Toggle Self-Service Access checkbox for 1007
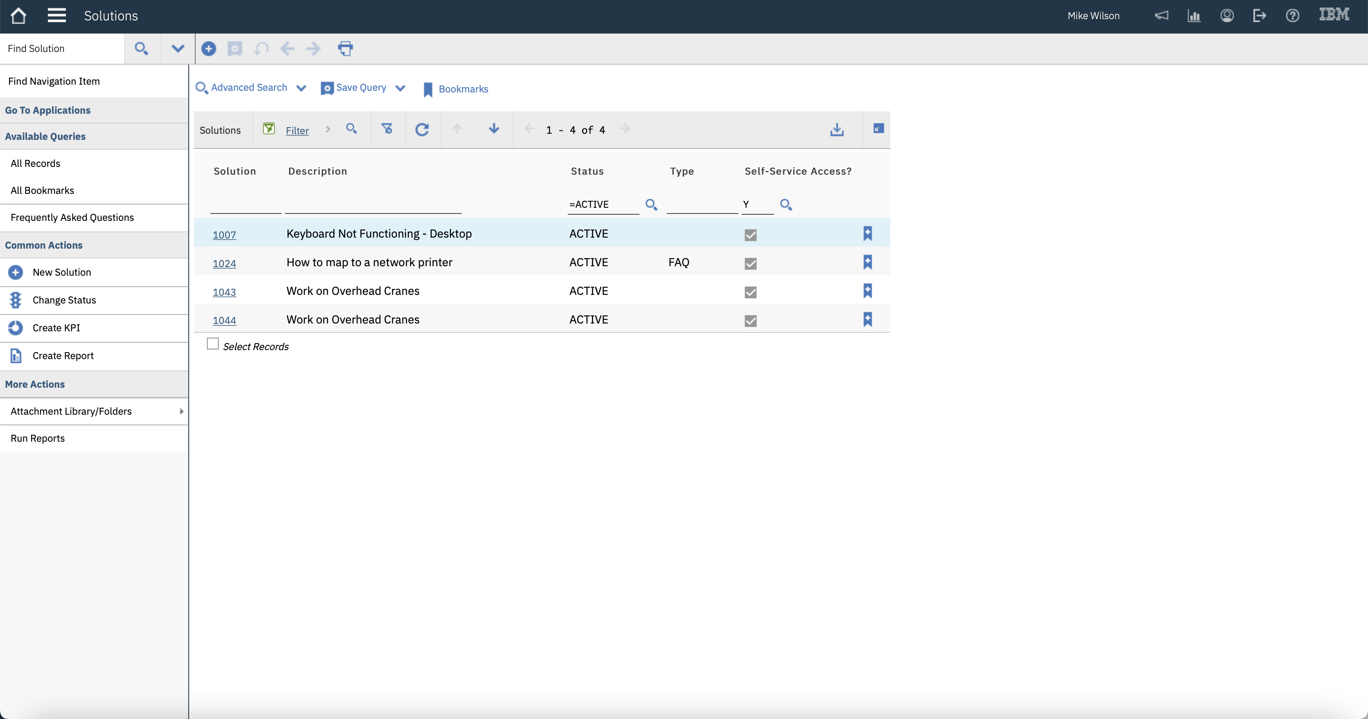This screenshot has height=719, width=1368. (750, 234)
